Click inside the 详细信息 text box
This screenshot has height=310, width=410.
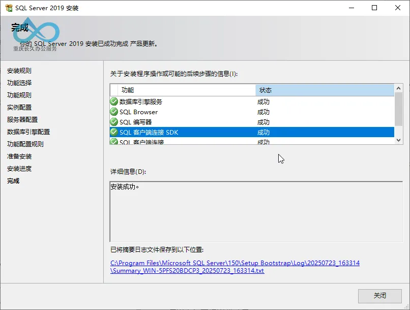[x=256, y=212]
